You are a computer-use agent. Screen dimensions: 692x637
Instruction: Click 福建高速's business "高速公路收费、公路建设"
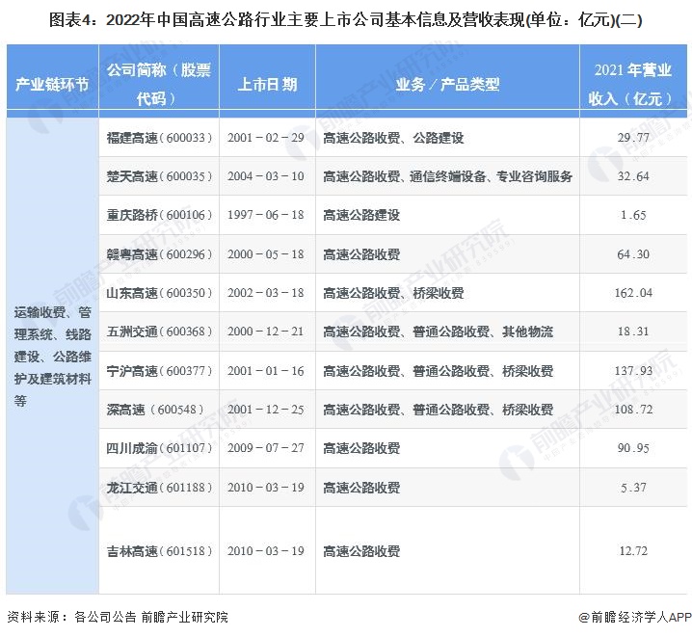click(393, 139)
